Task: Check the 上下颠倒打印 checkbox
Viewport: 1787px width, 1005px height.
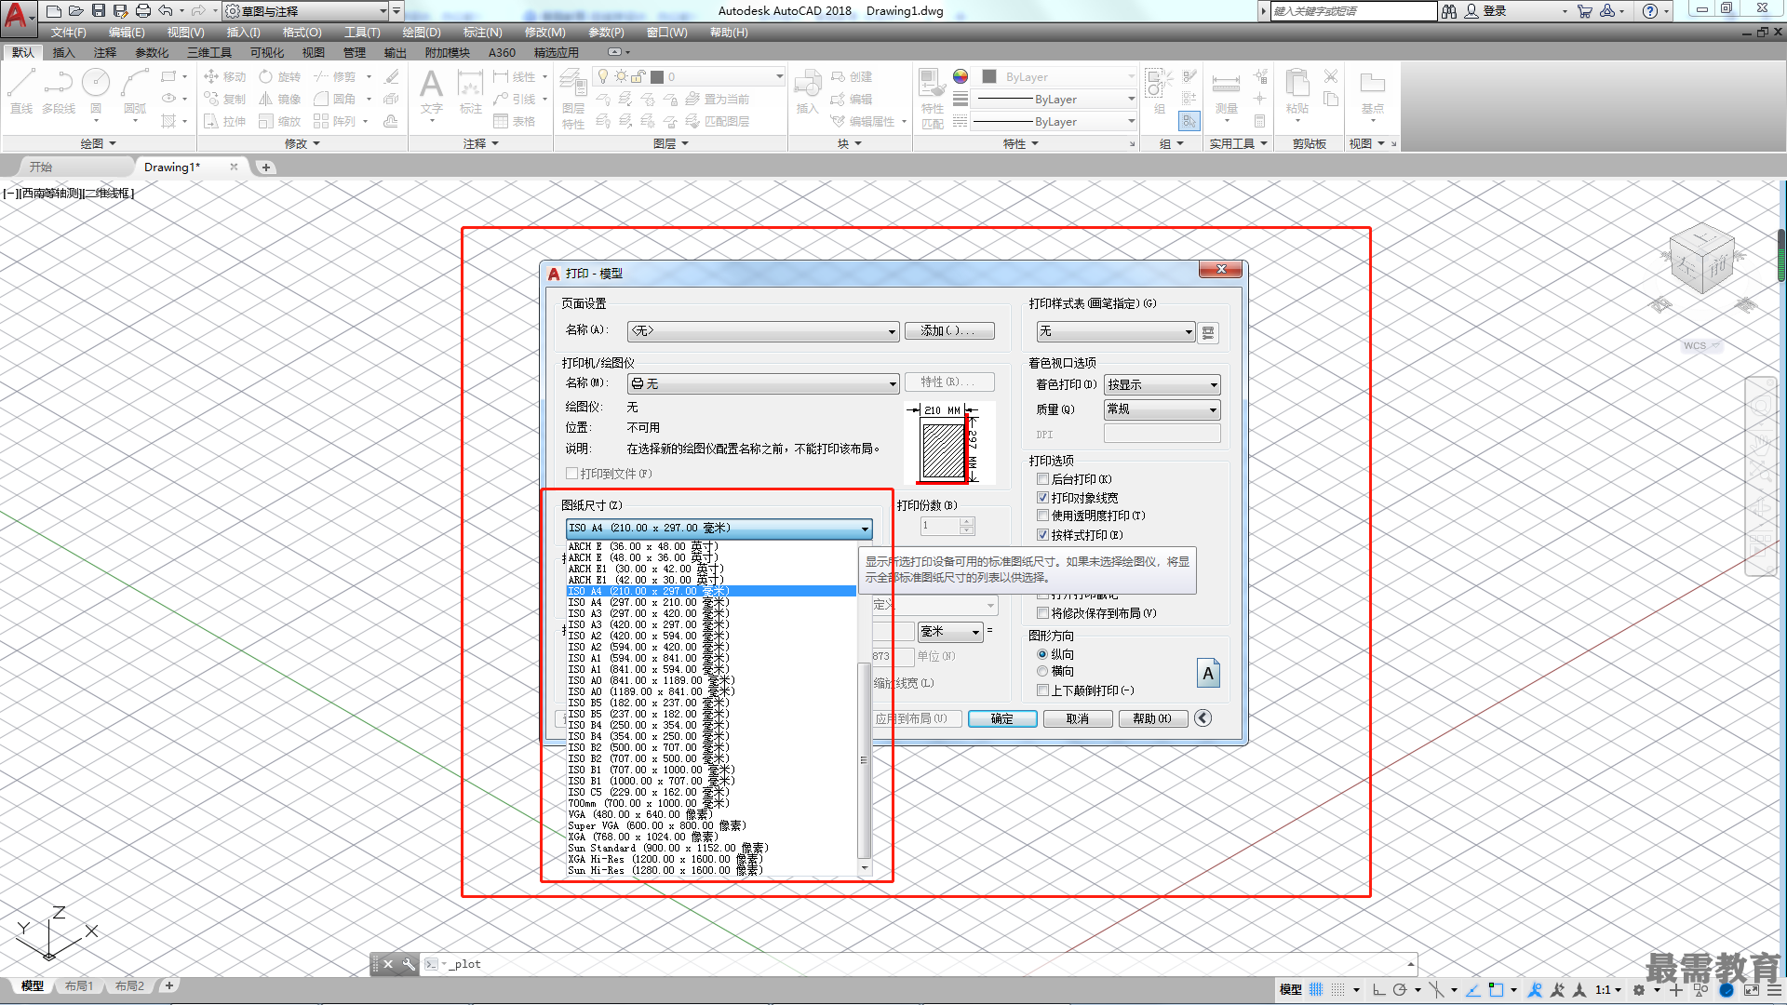Action: pos(1043,690)
